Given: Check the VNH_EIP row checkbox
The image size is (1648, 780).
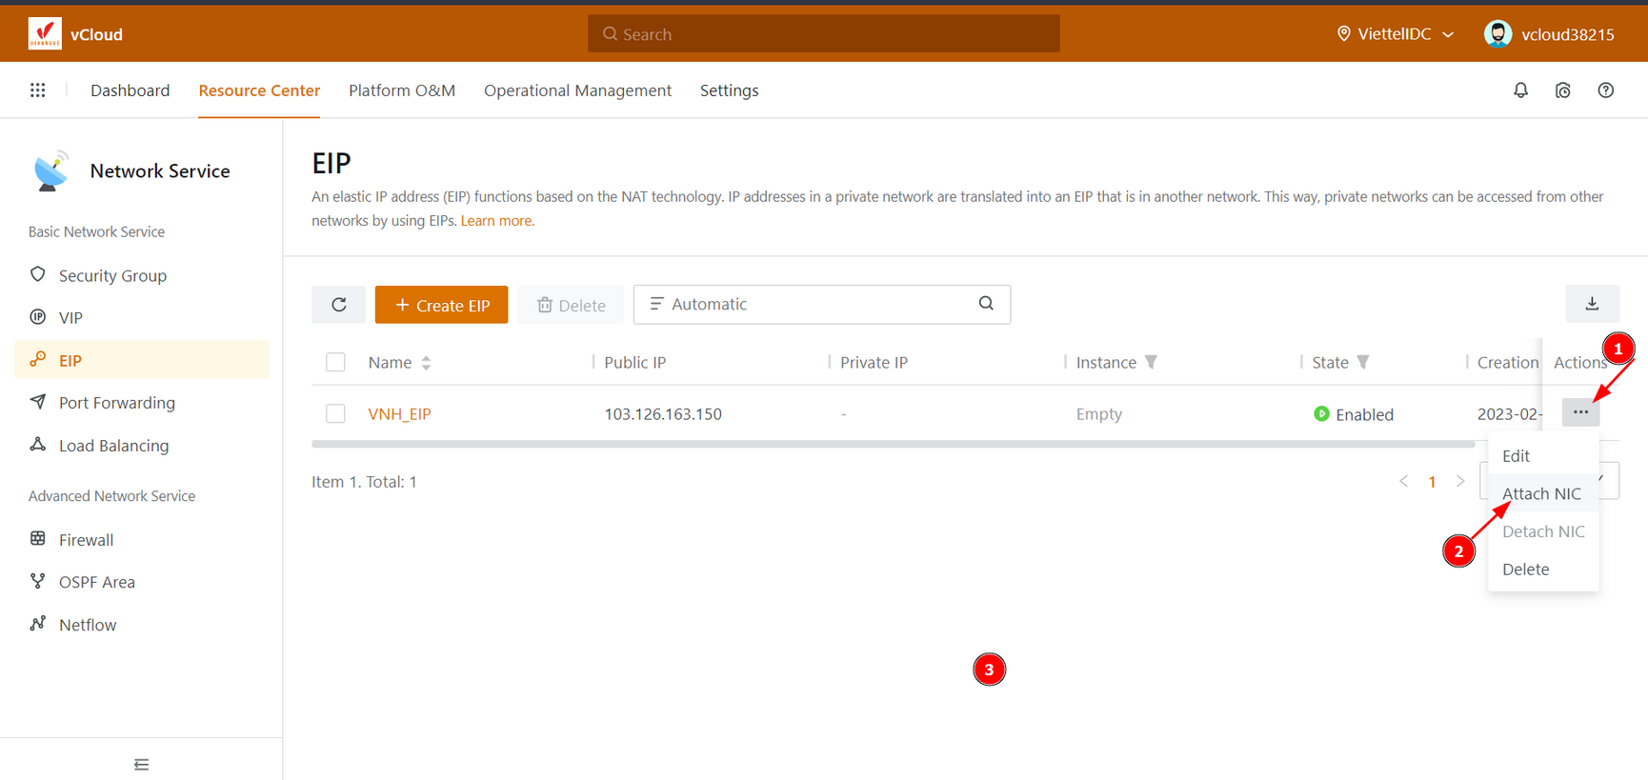Looking at the screenshot, I should point(335,413).
